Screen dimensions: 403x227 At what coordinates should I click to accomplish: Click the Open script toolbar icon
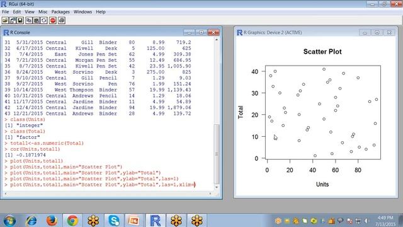click(5, 20)
